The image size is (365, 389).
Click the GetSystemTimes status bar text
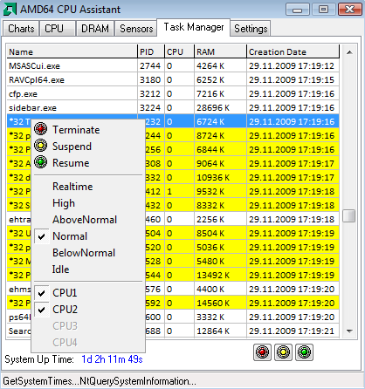(100, 381)
